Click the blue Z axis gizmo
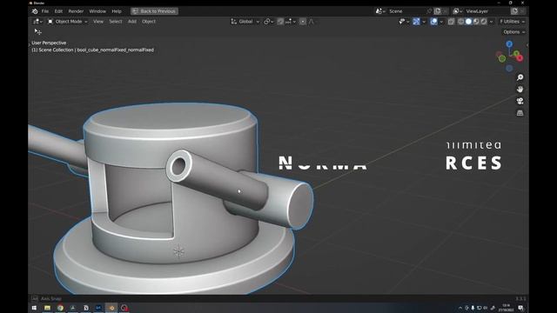The image size is (557, 313). [509, 44]
